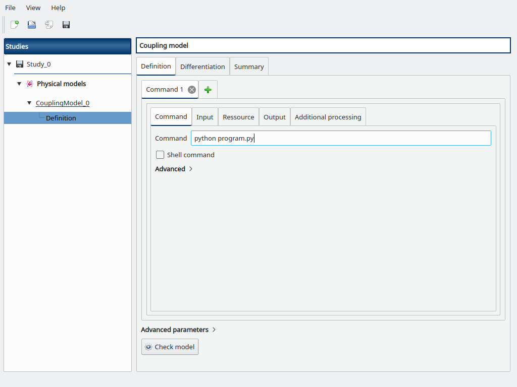Add a new command with green plus
Viewport: 517px width, 387px height.
[x=208, y=90]
